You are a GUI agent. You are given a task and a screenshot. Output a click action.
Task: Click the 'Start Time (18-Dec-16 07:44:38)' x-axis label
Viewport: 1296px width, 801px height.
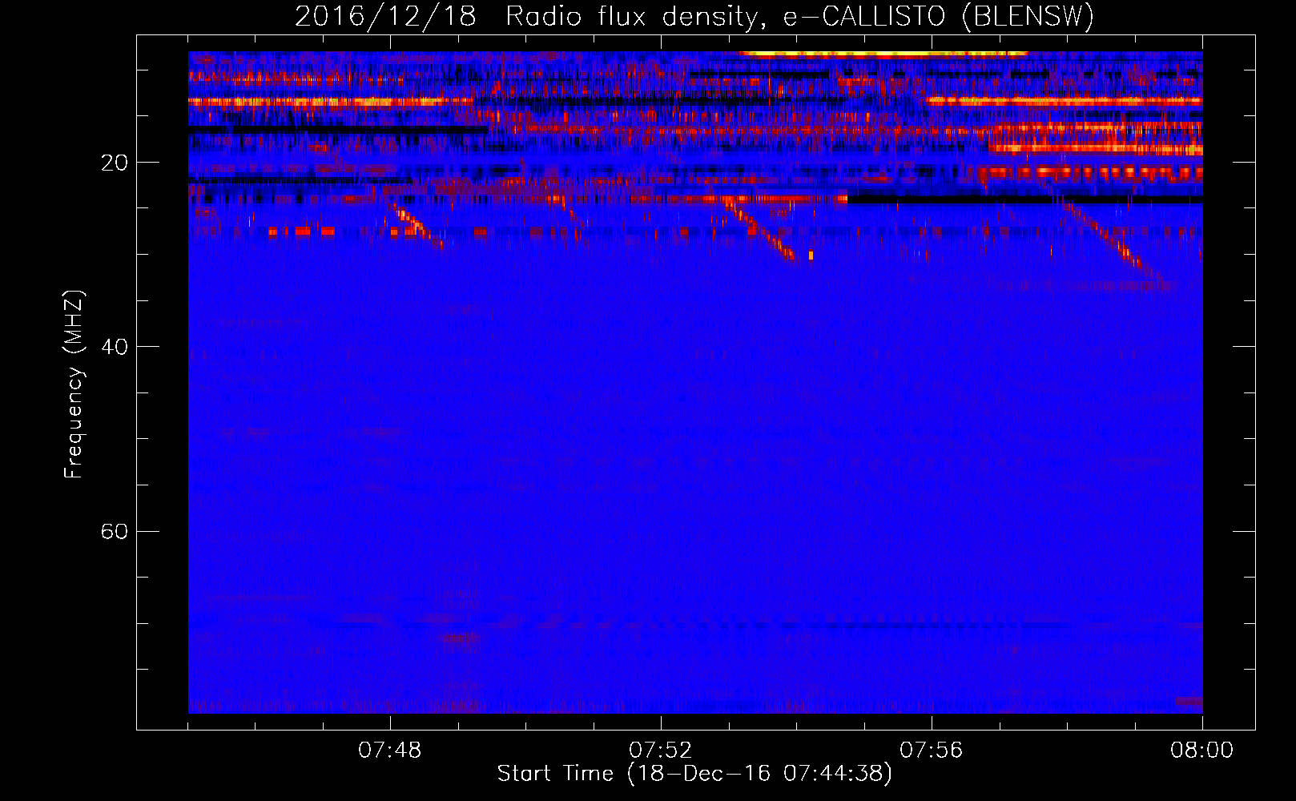click(x=694, y=774)
